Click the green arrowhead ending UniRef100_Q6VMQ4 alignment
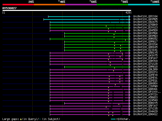162x121 pixels. (130, 33)
